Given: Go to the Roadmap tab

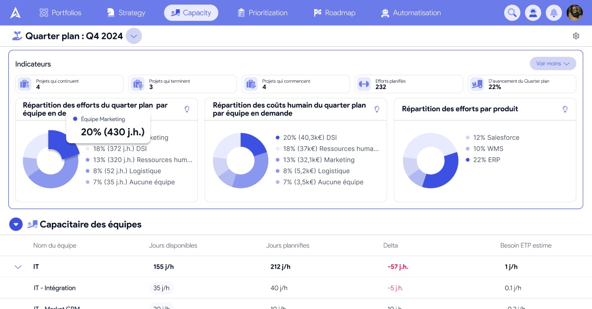Looking at the screenshot, I should tap(334, 13).
